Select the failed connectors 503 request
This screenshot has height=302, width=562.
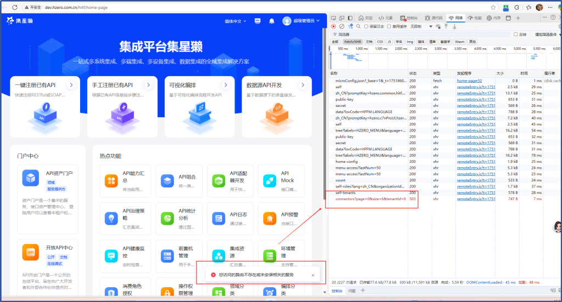[370, 198]
